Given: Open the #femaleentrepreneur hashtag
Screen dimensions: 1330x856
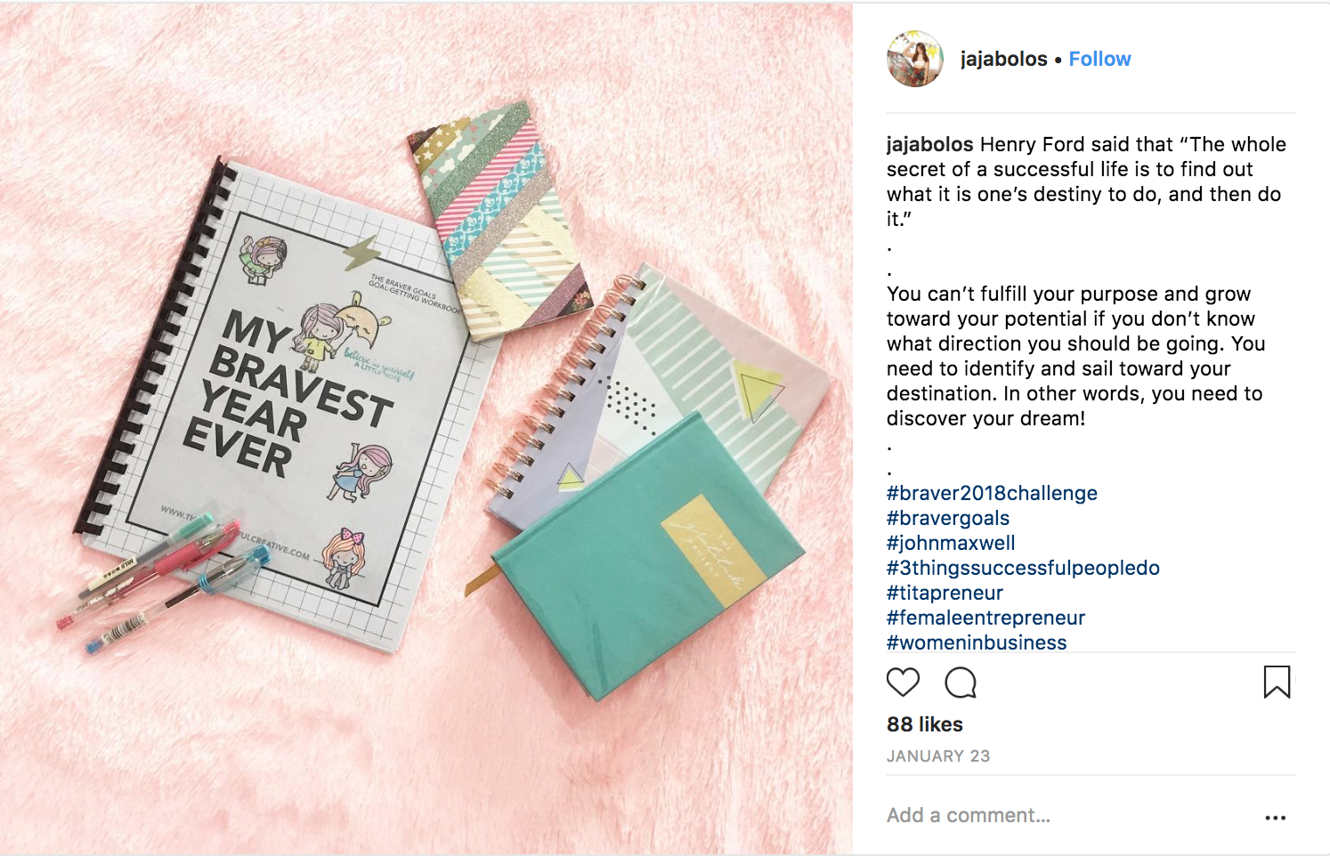Looking at the screenshot, I should click(985, 618).
